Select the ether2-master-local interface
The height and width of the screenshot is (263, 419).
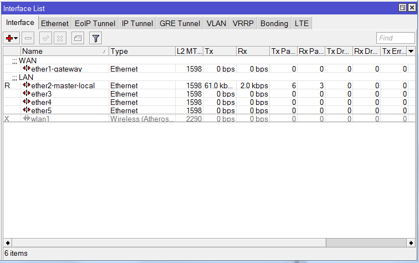[63, 85]
